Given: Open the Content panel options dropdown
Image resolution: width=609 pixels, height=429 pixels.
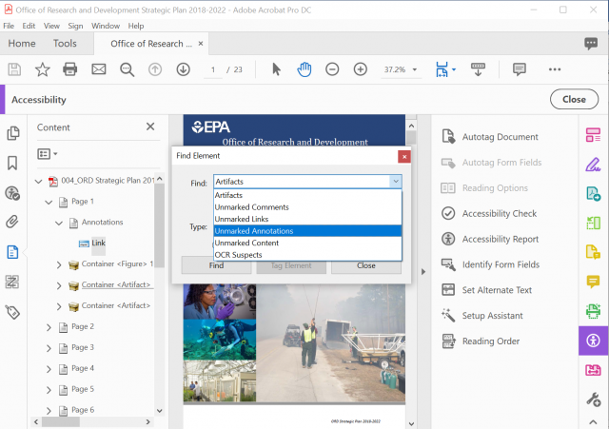Looking at the screenshot, I should pos(48,153).
